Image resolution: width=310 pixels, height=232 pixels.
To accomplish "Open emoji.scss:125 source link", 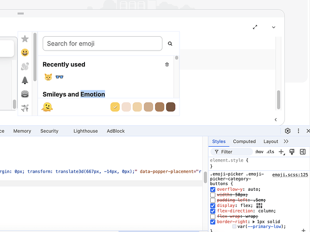I will (290, 174).
